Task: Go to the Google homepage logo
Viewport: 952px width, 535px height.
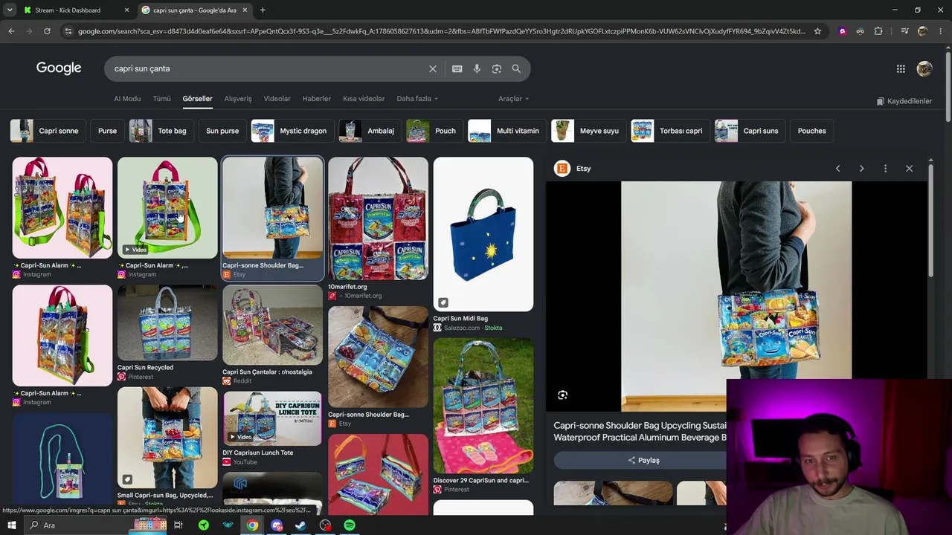Action: [59, 68]
